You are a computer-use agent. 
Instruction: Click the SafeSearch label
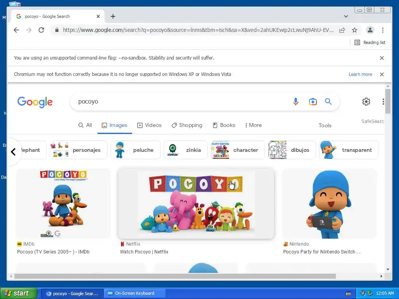point(373,121)
